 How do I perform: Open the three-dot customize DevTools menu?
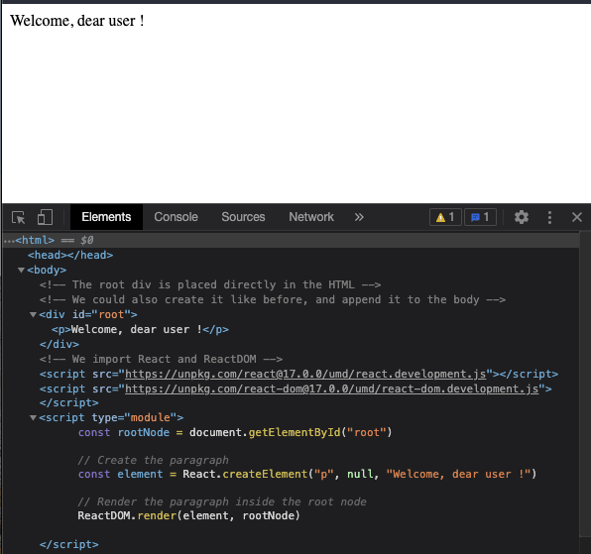click(549, 217)
